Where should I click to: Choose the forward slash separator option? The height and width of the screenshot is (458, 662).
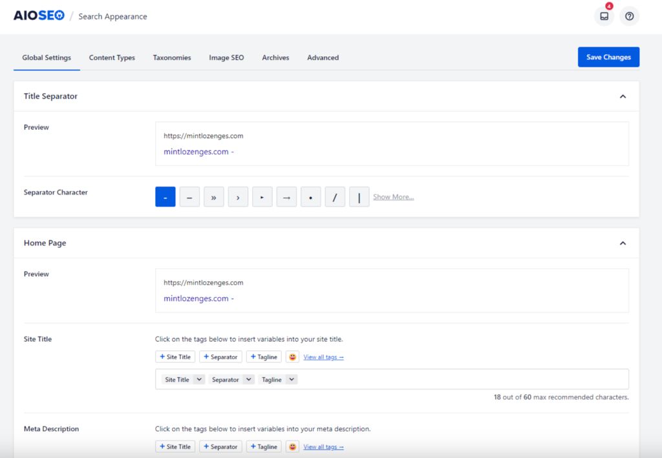pos(335,198)
